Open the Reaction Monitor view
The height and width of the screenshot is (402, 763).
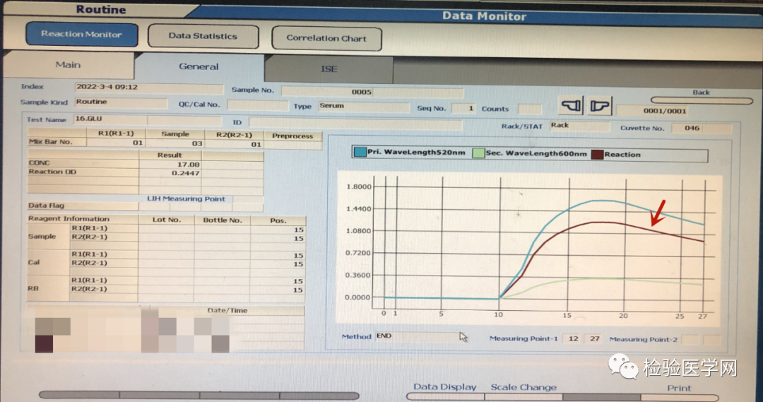click(81, 35)
